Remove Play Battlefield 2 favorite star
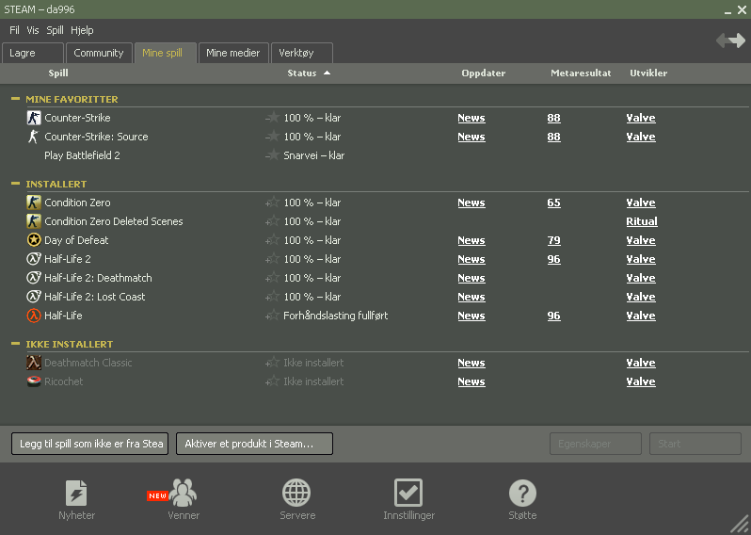The image size is (751, 535). 272,155
